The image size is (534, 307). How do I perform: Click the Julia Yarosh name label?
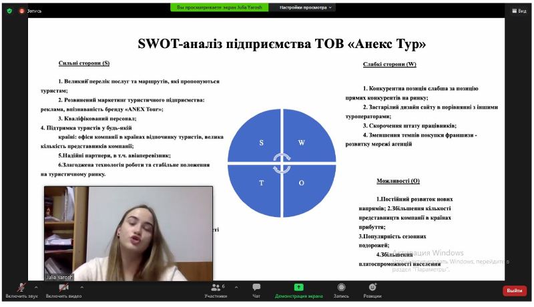point(59,277)
